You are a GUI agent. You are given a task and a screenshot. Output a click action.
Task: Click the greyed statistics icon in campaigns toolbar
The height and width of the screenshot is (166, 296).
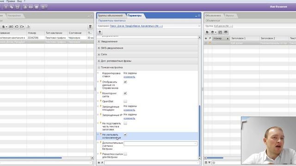tap(28, 27)
